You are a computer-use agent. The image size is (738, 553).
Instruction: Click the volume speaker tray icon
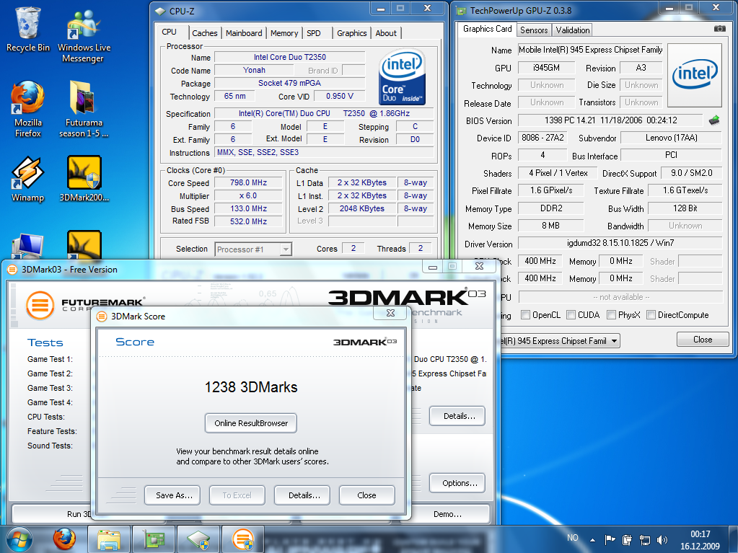[662, 540]
